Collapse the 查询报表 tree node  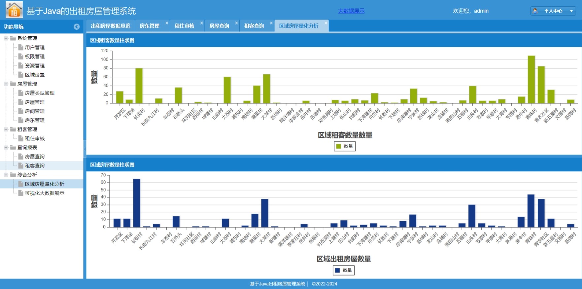pos(6,147)
